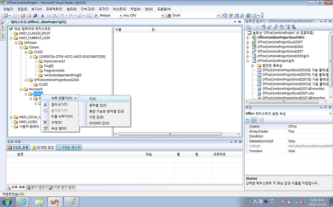
Task: Open the 보기(V) menu
Action: coord(37,9)
